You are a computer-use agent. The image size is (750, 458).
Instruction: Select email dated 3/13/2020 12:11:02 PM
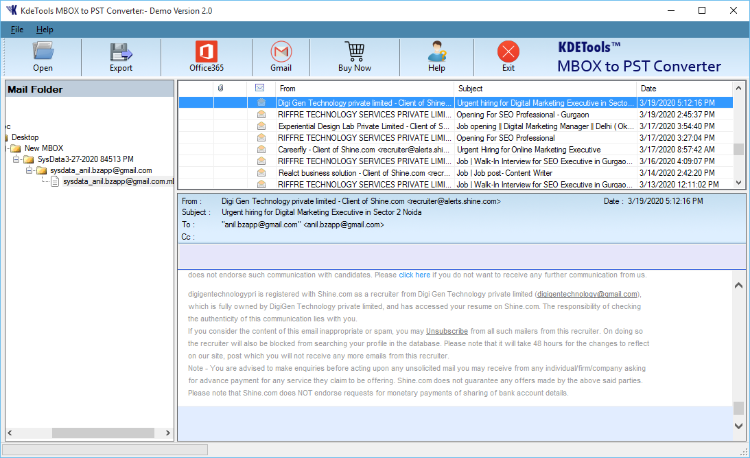(x=456, y=184)
